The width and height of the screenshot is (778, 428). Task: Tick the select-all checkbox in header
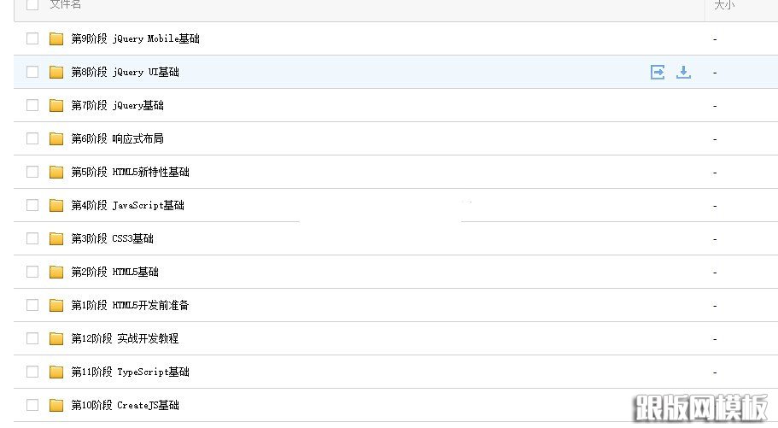[x=32, y=4]
